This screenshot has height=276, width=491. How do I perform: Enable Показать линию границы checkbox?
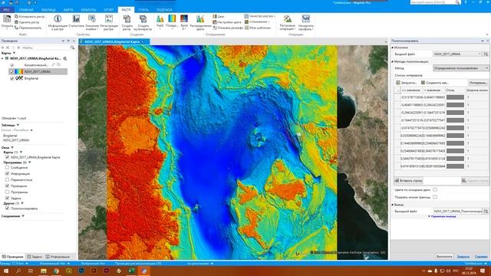coord(435,197)
